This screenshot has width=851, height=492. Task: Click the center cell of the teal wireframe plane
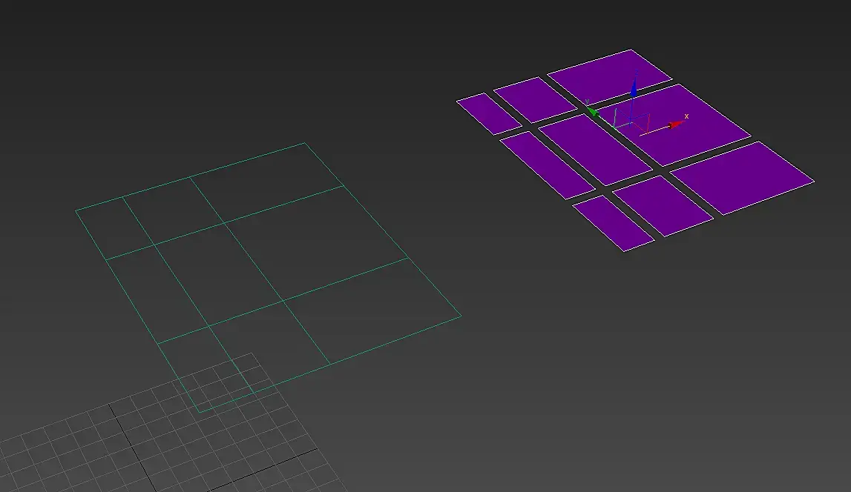click(x=218, y=275)
